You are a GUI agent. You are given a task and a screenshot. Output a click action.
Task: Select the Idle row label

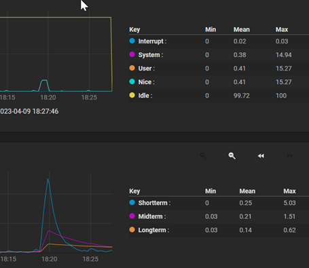145,96
